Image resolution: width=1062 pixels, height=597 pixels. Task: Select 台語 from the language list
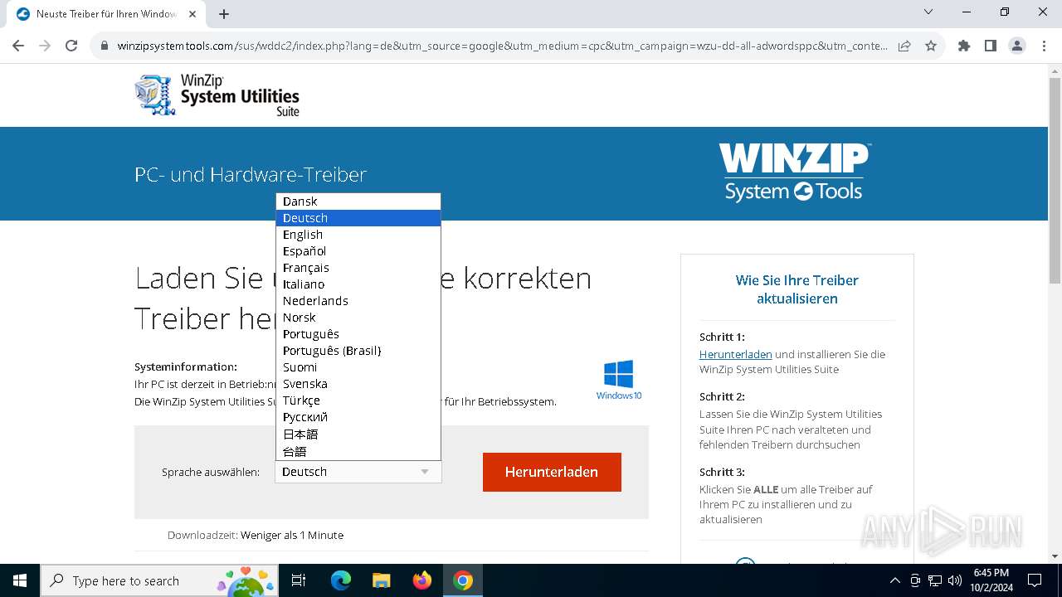(x=358, y=452)
